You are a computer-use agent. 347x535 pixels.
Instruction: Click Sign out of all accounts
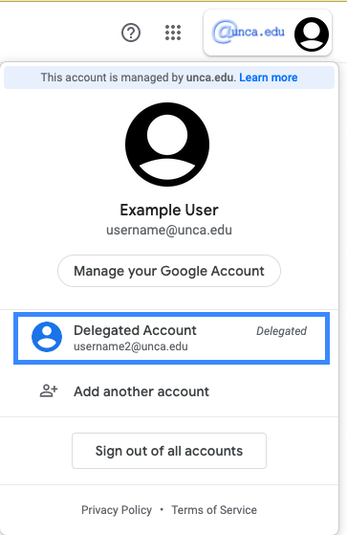tap(169, 451)
